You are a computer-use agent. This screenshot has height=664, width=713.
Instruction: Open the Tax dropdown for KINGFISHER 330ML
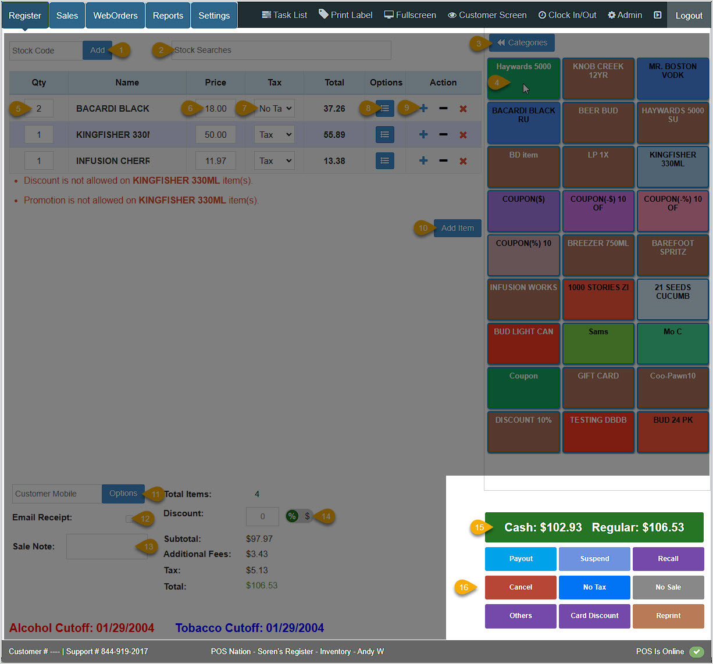coord(274,134)
